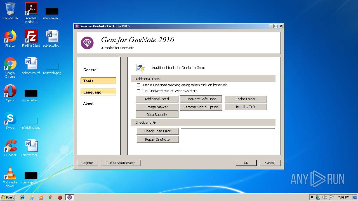Open the Start menu
The height and width of the screenshot is (201, 358).
coord(8,197)
